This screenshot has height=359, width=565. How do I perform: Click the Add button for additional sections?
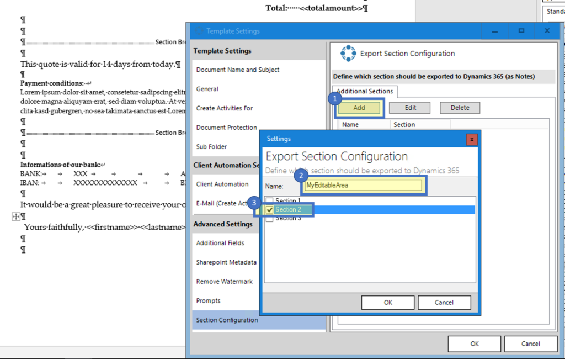tap(359, 108)
